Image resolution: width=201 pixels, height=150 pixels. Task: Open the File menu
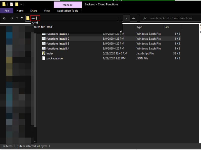click(x=7, y=11)
